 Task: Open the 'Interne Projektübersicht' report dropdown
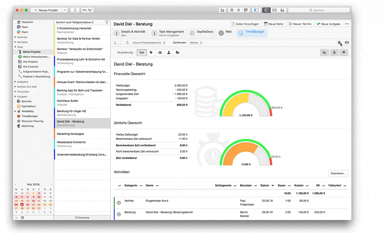(x=149, y=43)
